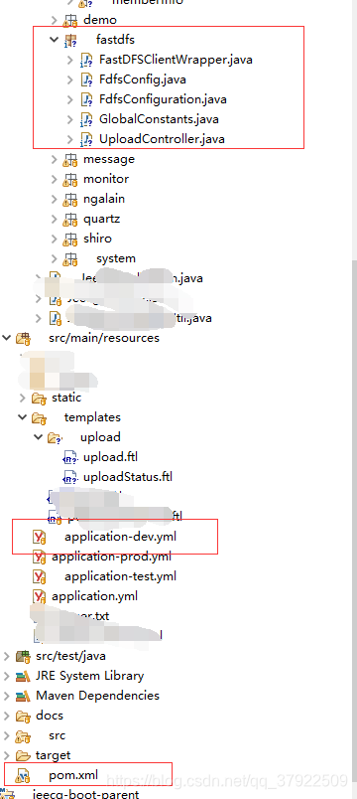Expand the static folder
Image resolution: width=357 pixels, height=799 pixels.
pyautogui.click(x=23, y=398)
